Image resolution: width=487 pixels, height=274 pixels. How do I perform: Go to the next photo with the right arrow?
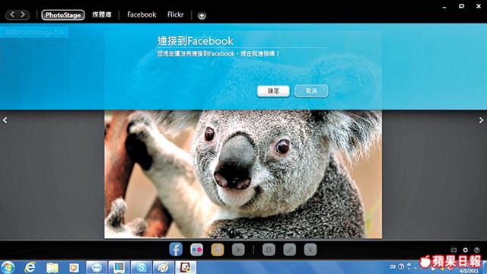point(481,120)
